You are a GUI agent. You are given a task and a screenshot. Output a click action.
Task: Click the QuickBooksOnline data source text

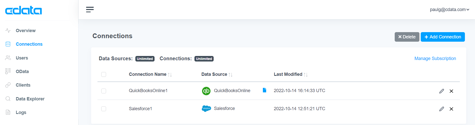point(232,91)
